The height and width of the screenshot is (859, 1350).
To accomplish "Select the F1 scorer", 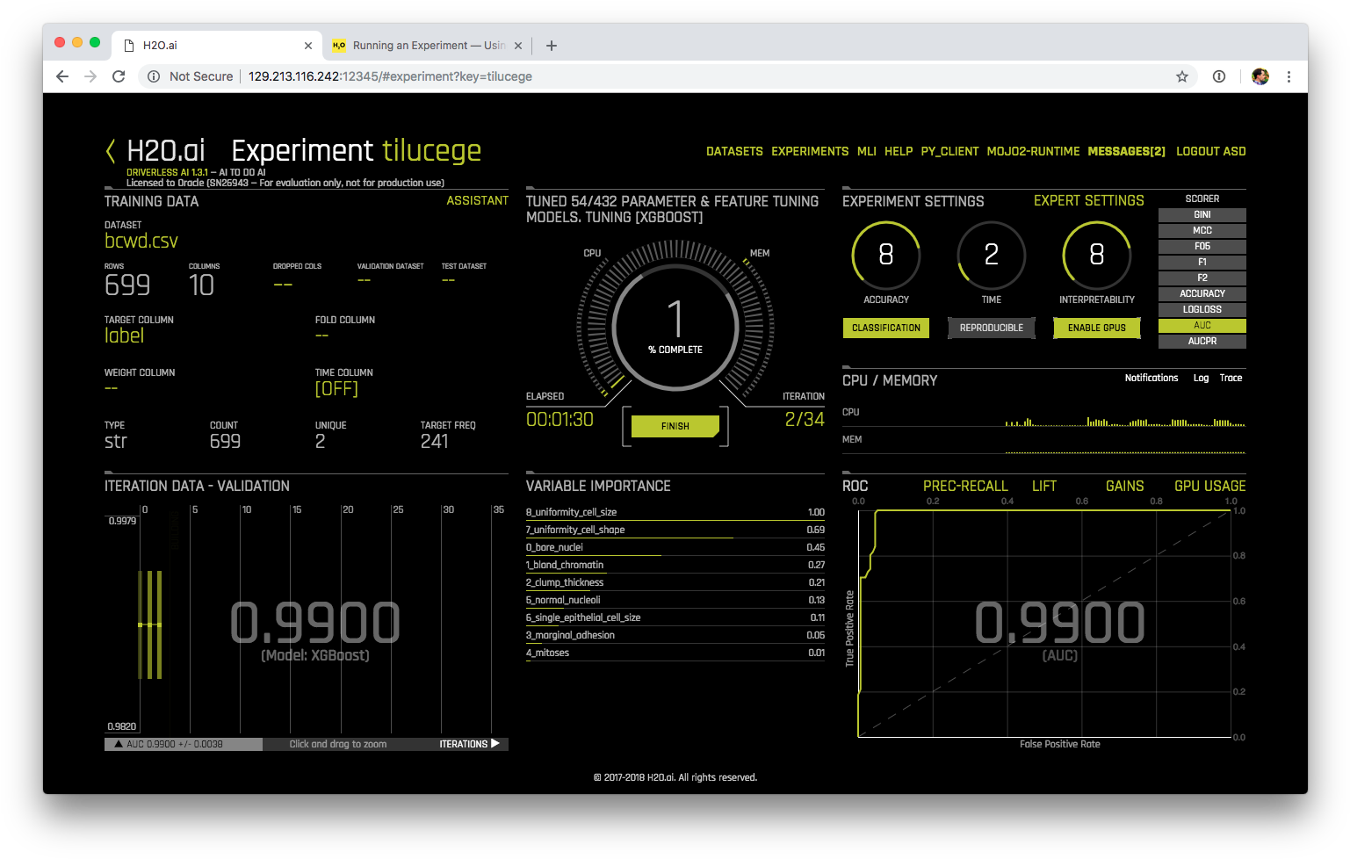I will pyautogui.click(x=1202, y=262).
